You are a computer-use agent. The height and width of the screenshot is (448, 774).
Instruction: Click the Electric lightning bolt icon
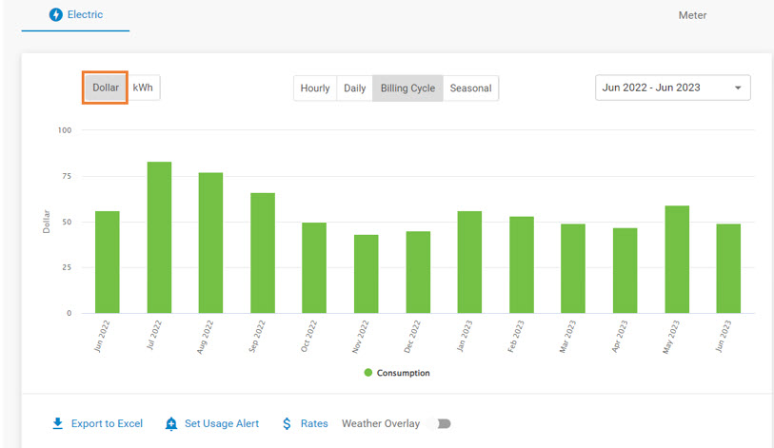click(55, 15)
